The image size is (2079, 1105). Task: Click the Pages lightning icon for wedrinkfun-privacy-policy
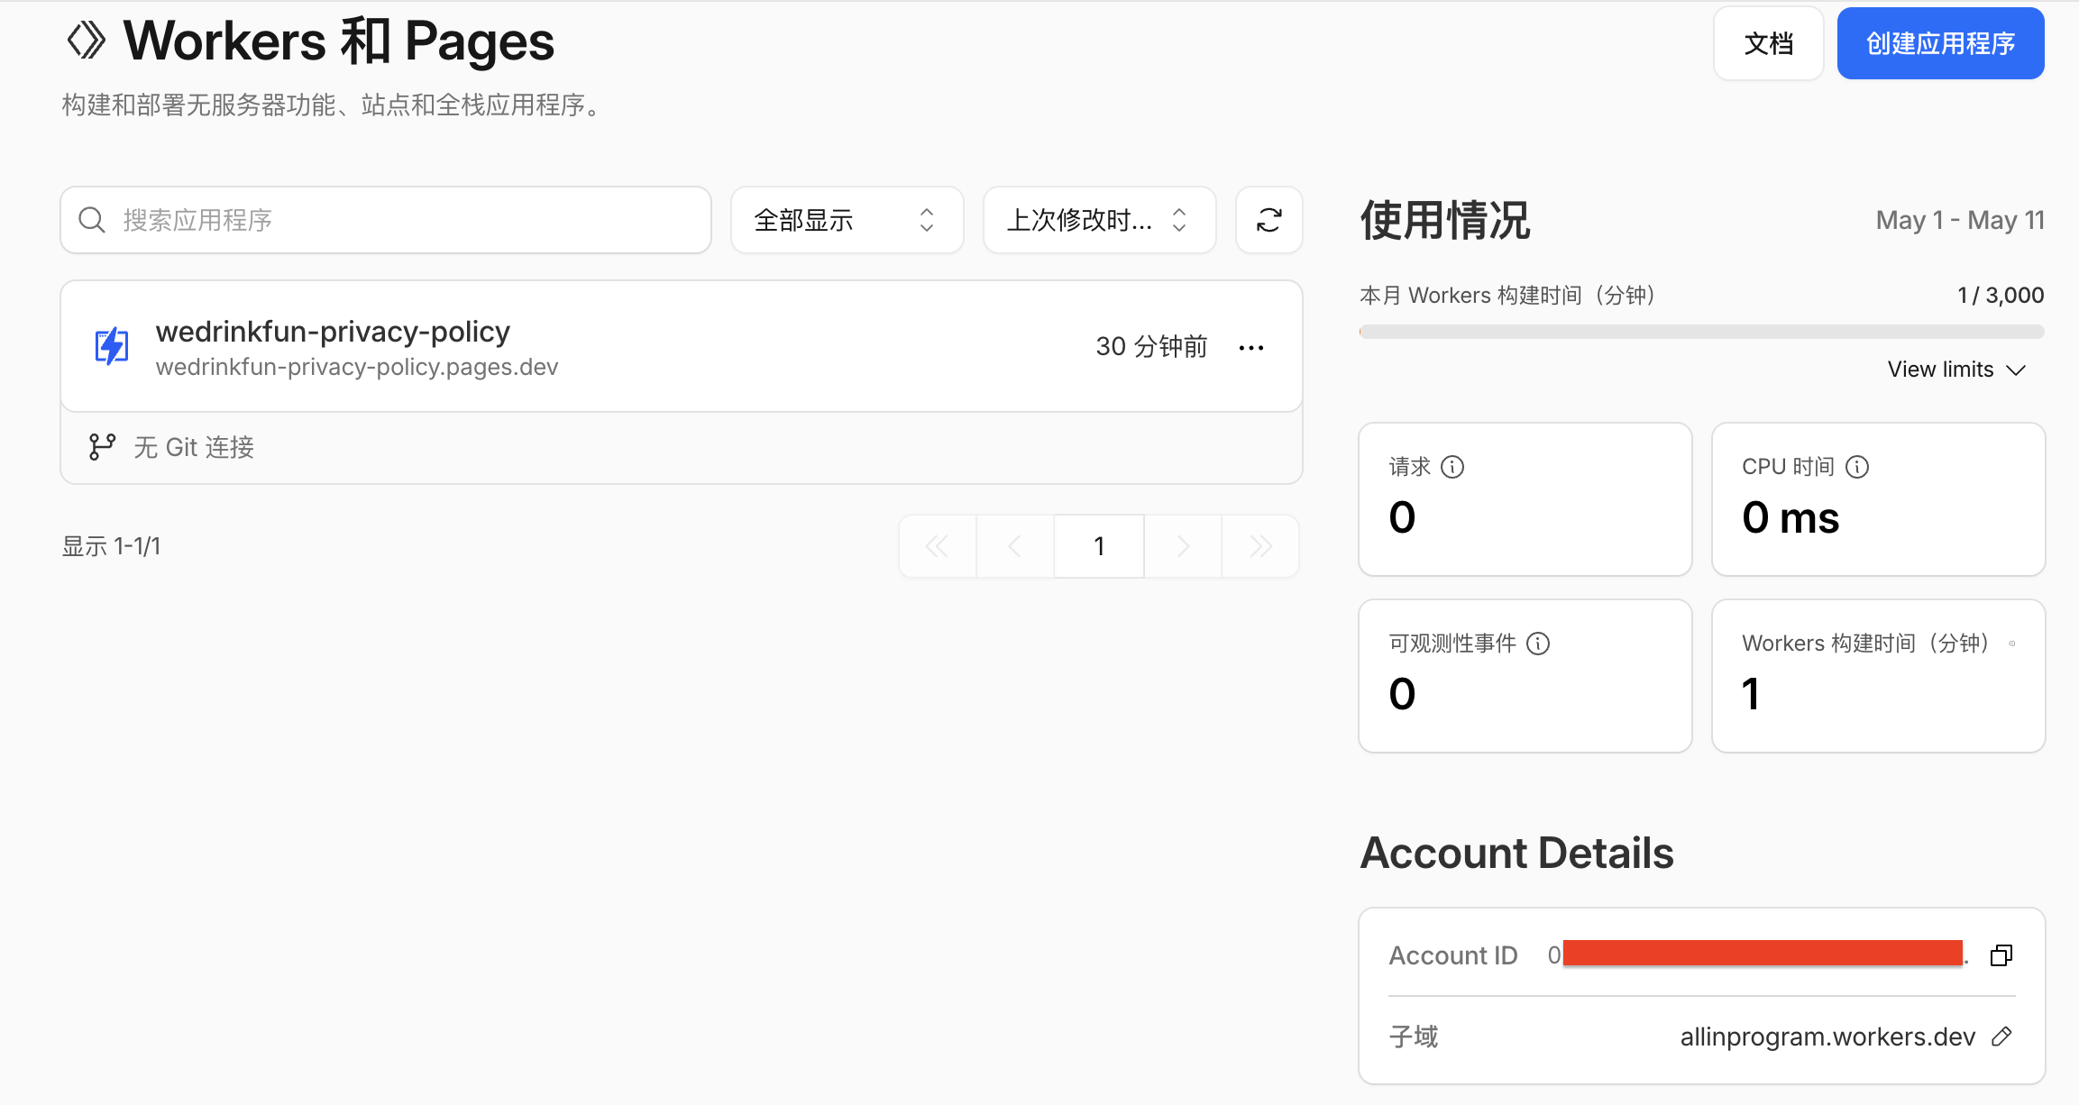tap(112, 346)
